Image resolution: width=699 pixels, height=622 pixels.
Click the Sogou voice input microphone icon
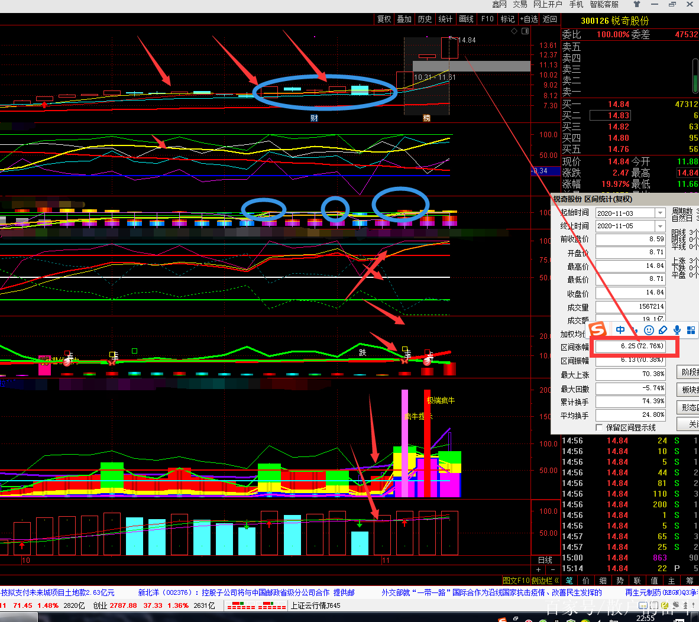coord(677,330)
